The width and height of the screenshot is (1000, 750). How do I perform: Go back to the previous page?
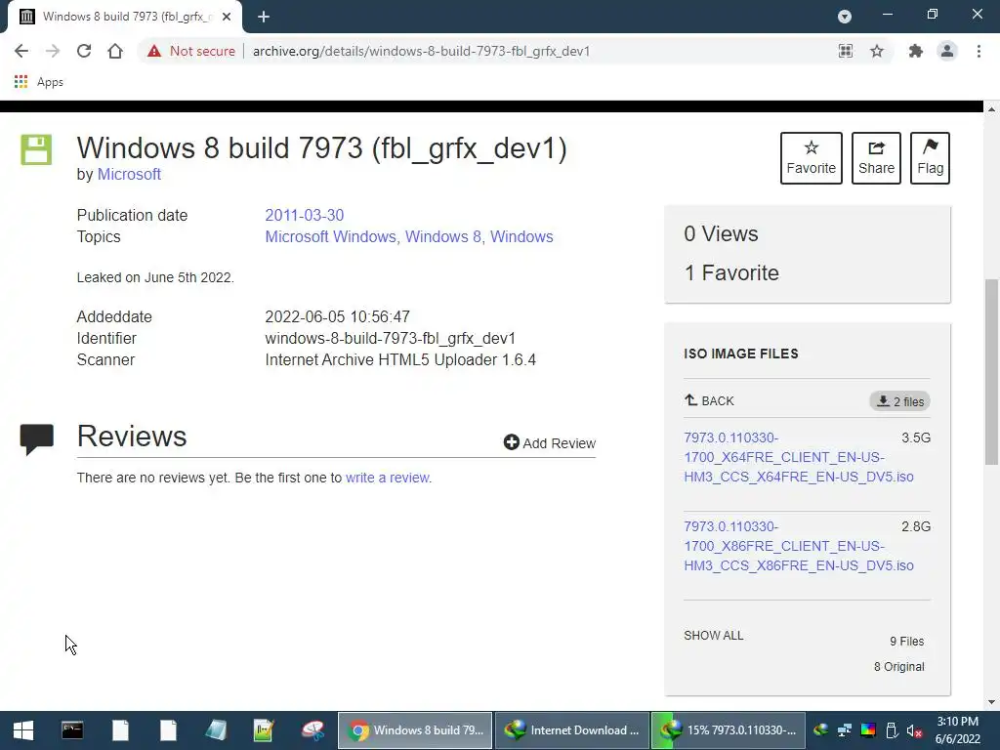21,51
